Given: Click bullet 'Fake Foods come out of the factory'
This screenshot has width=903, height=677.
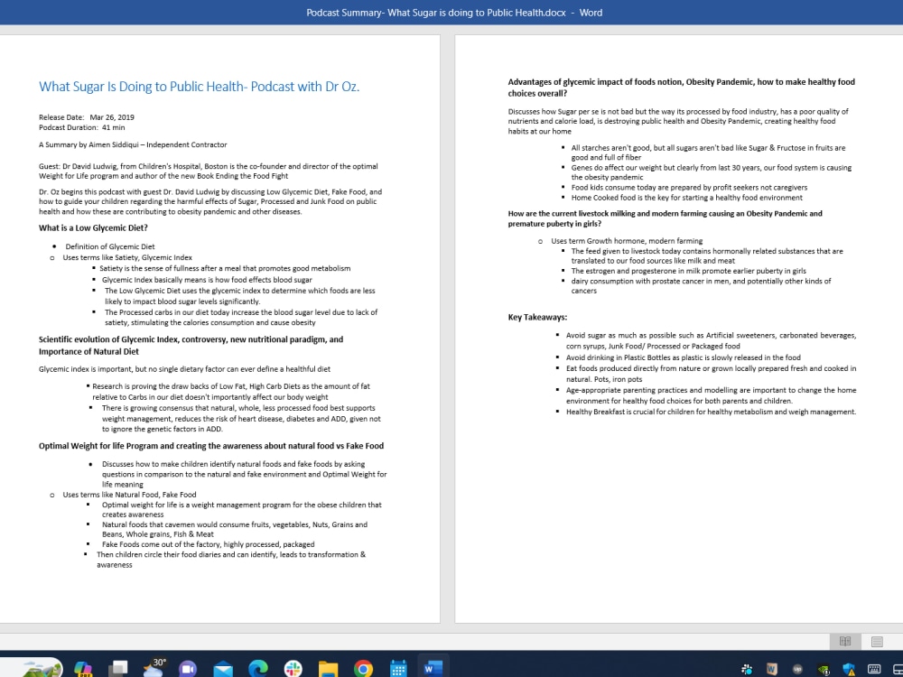Looking at the screenshot, I should click(209, 544).
